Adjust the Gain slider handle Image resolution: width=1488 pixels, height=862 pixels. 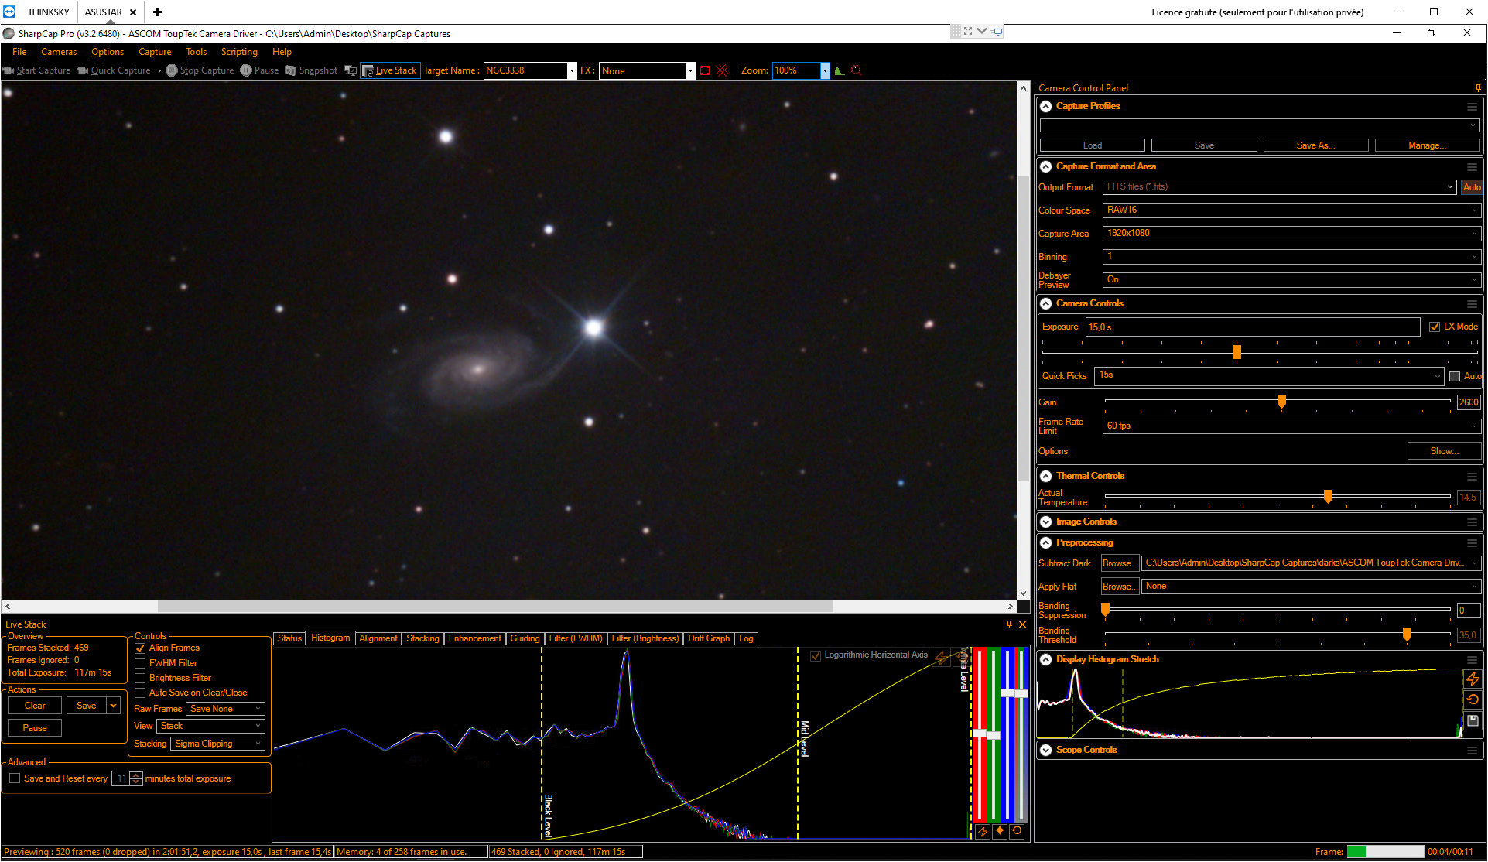coord(1281,402)
